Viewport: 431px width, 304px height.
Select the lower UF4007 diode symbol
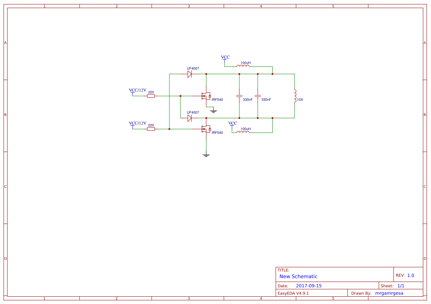click(x=190, y=117)
